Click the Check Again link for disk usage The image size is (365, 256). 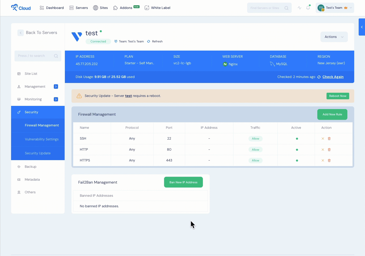tap(333, 77)
